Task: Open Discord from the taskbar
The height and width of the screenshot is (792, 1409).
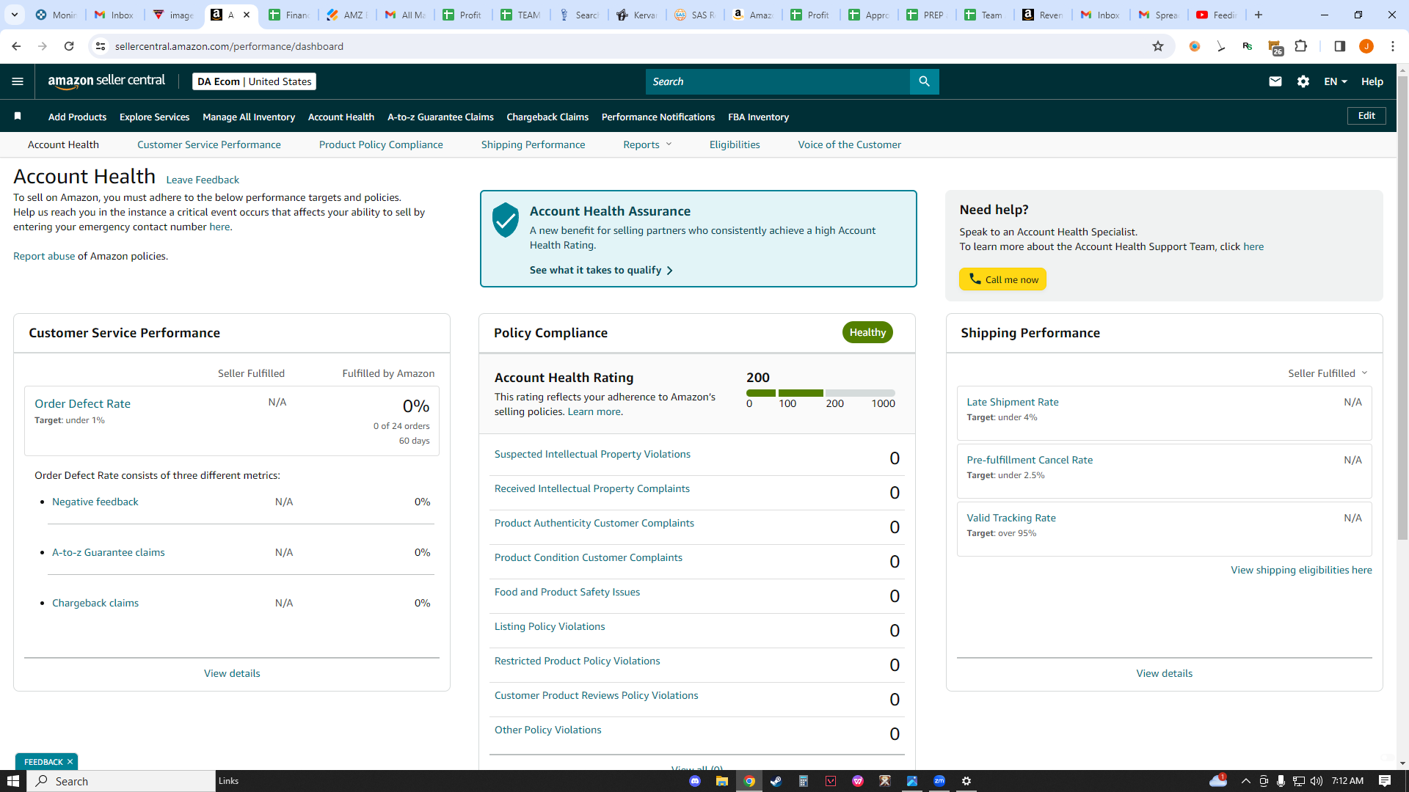Action: coord(695,781)
